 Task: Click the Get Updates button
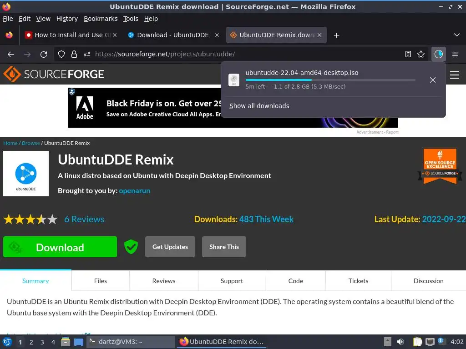(170, 247)
